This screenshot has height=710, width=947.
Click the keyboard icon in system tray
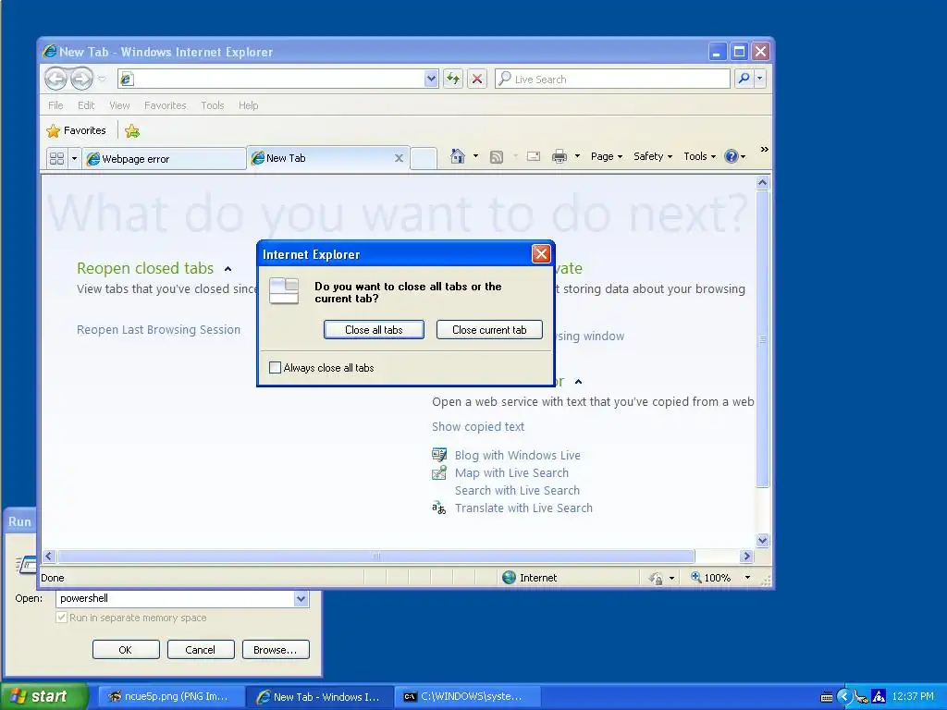pyautogui.click(x=827, y=697)
